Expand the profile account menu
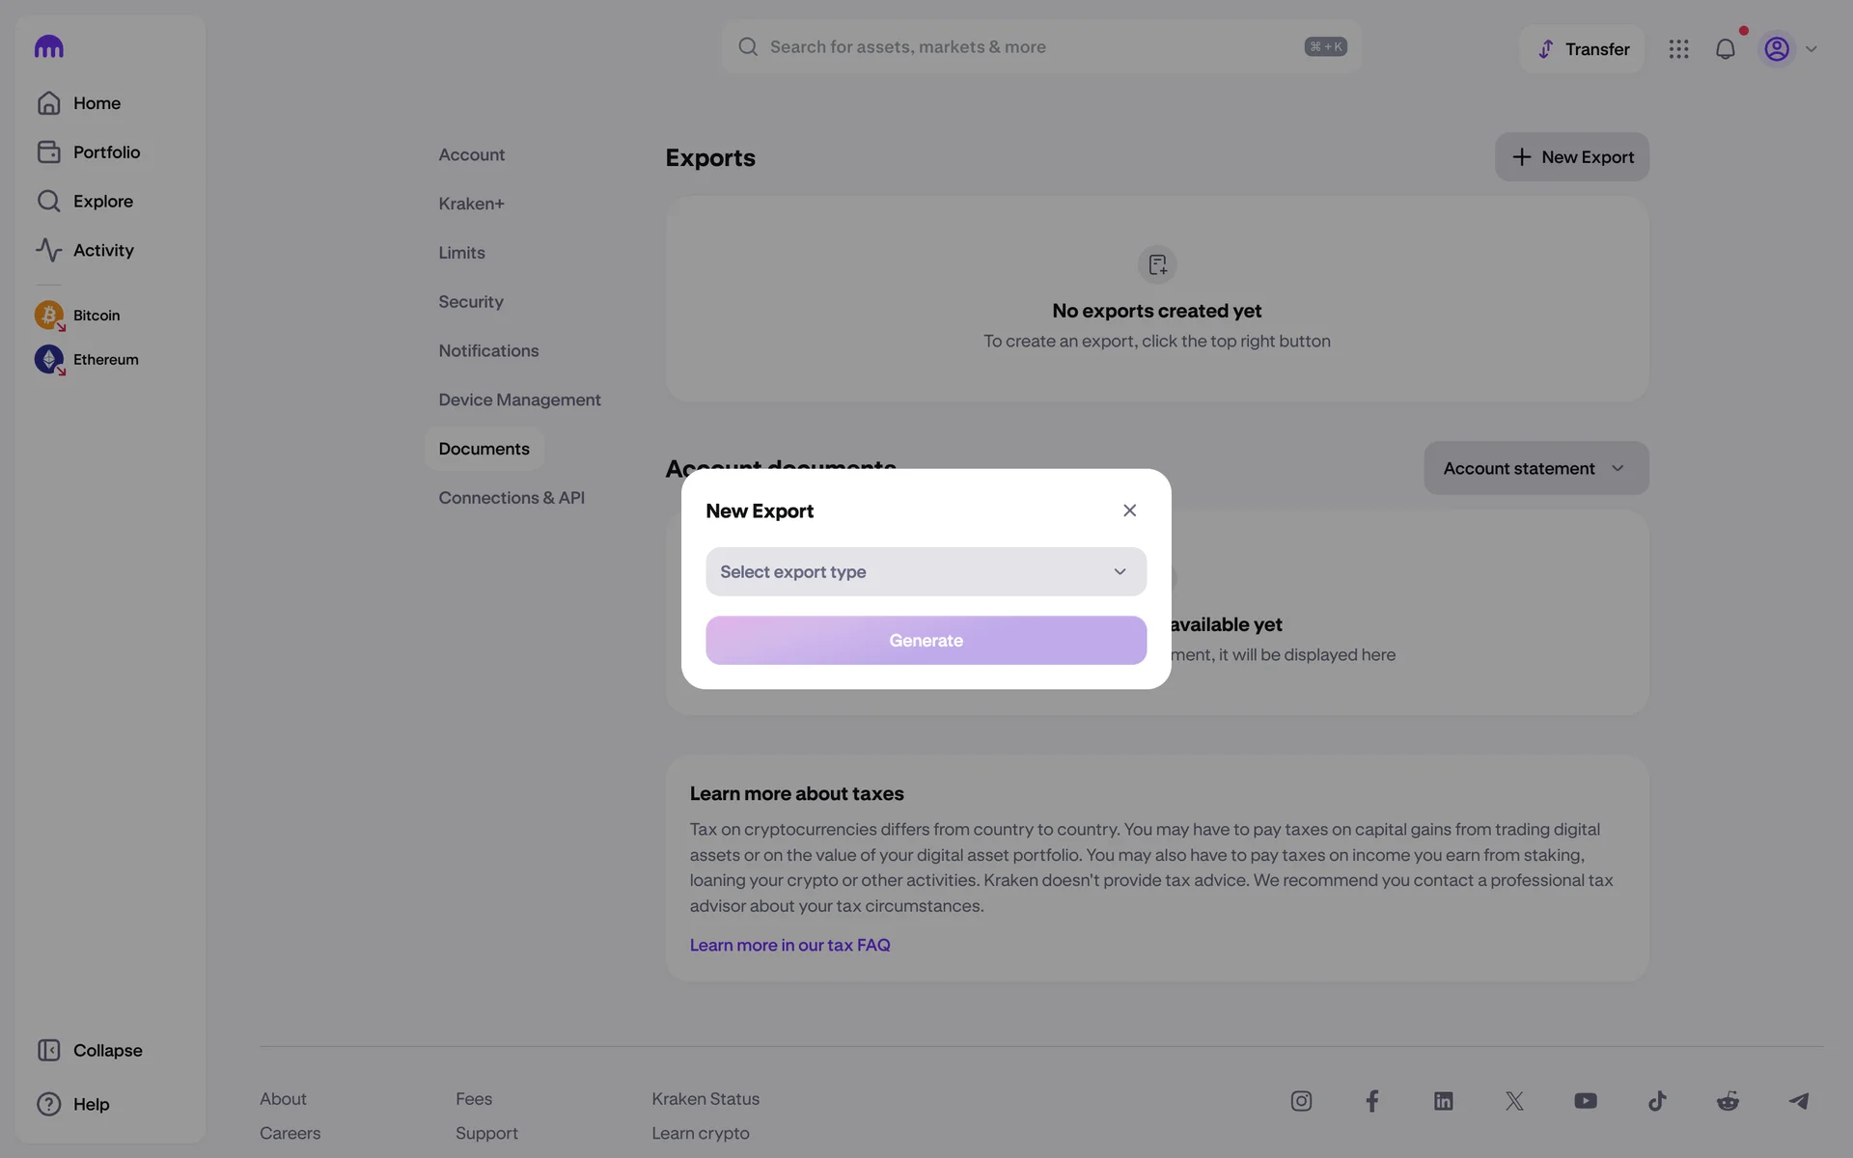This screenshot has width=1853, height=1158. (1790, 49)
